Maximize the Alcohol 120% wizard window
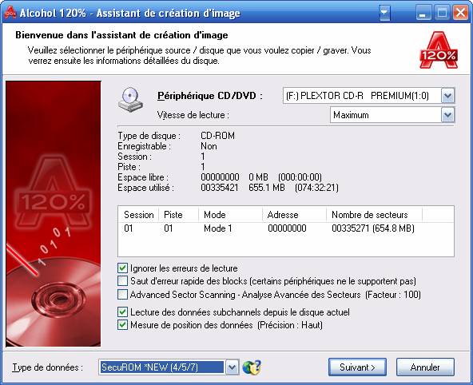This screenshot has width=473, height=385. click(x=442, y=13)
